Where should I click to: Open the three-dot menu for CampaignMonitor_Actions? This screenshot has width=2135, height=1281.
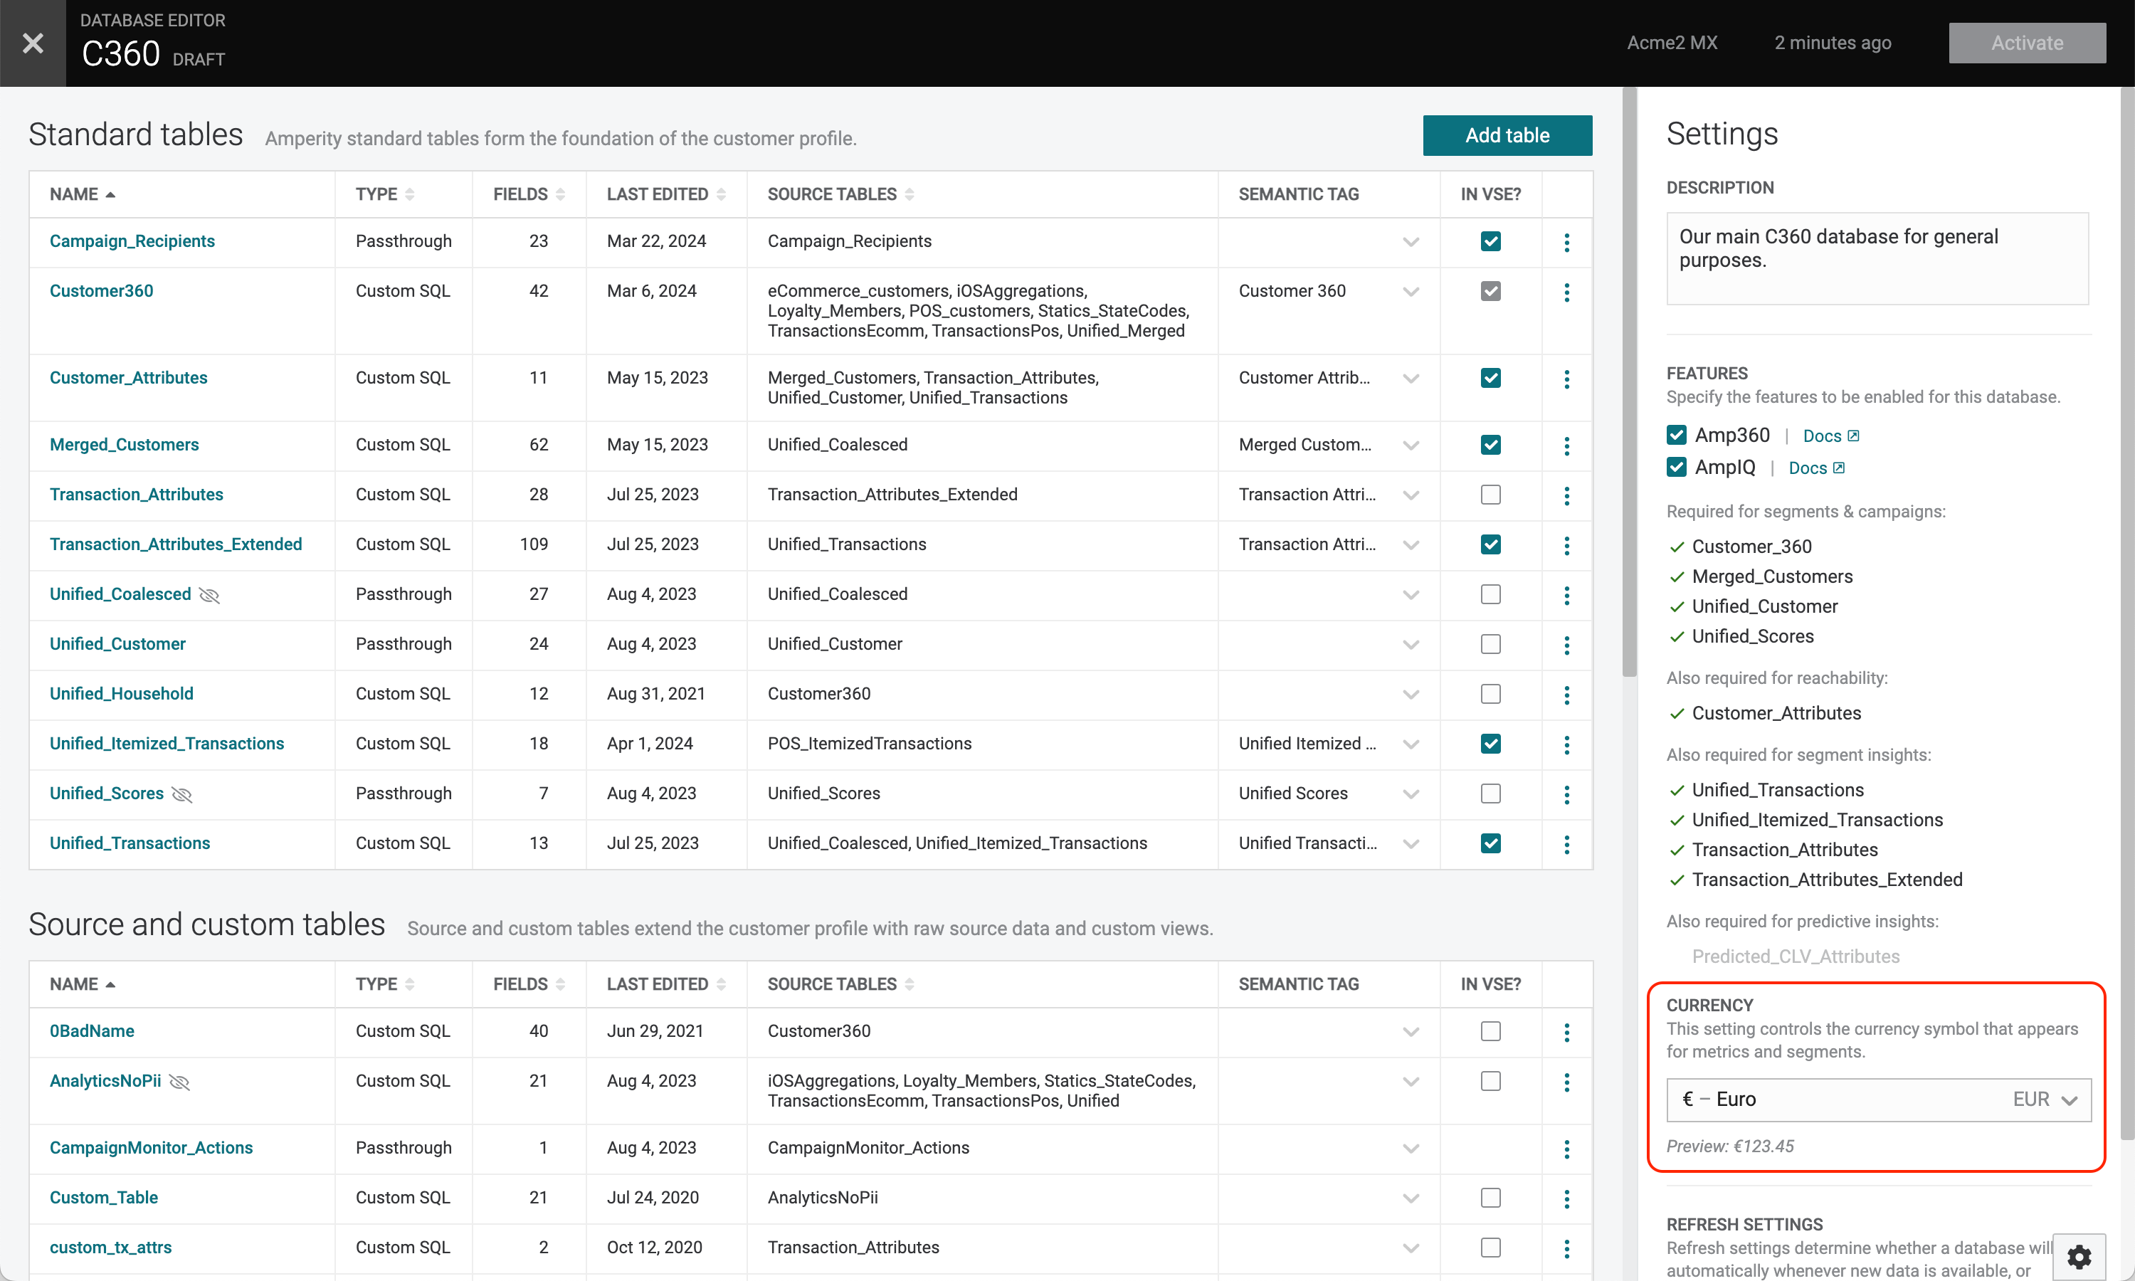tap(1566, 1149)
